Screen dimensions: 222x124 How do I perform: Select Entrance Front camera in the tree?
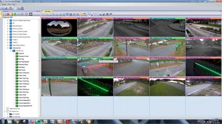pyautogui.click(x=24, y=56)
